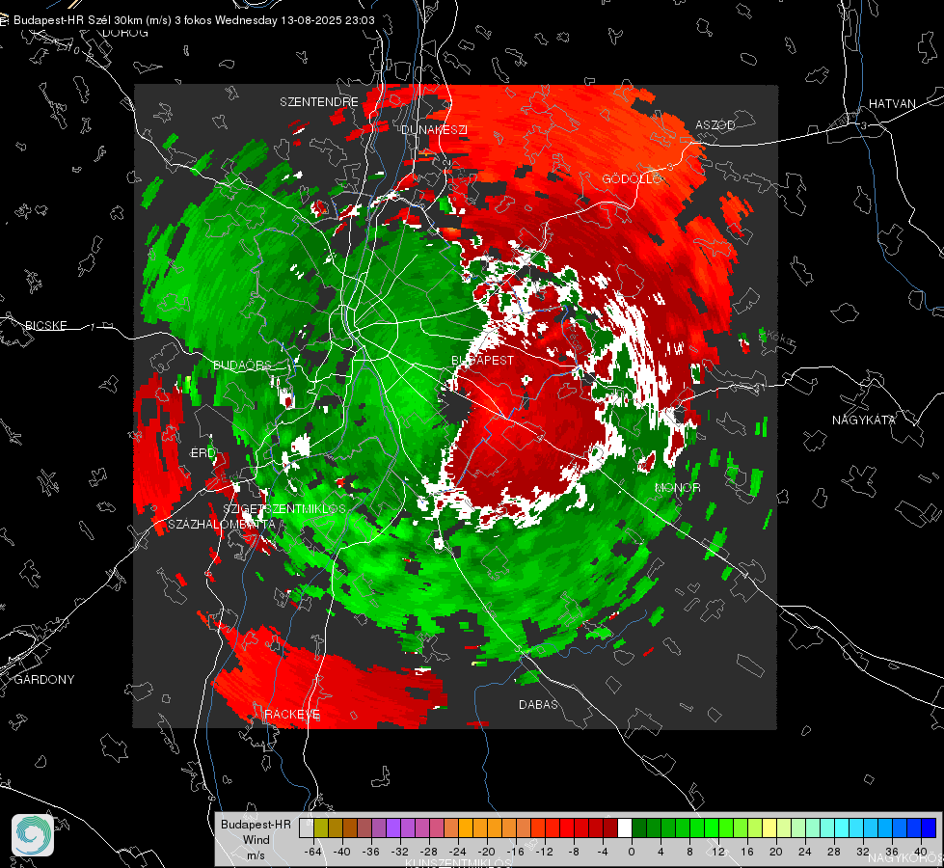
Task: Click the 16 legend value
Action: [x=747, y=852]
